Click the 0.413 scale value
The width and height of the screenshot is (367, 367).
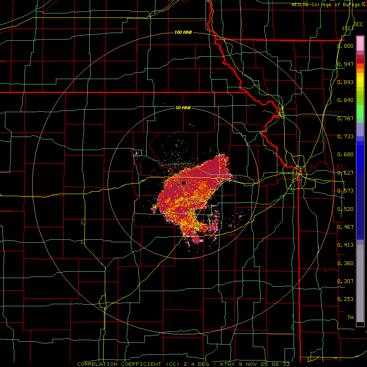[345, 245]
